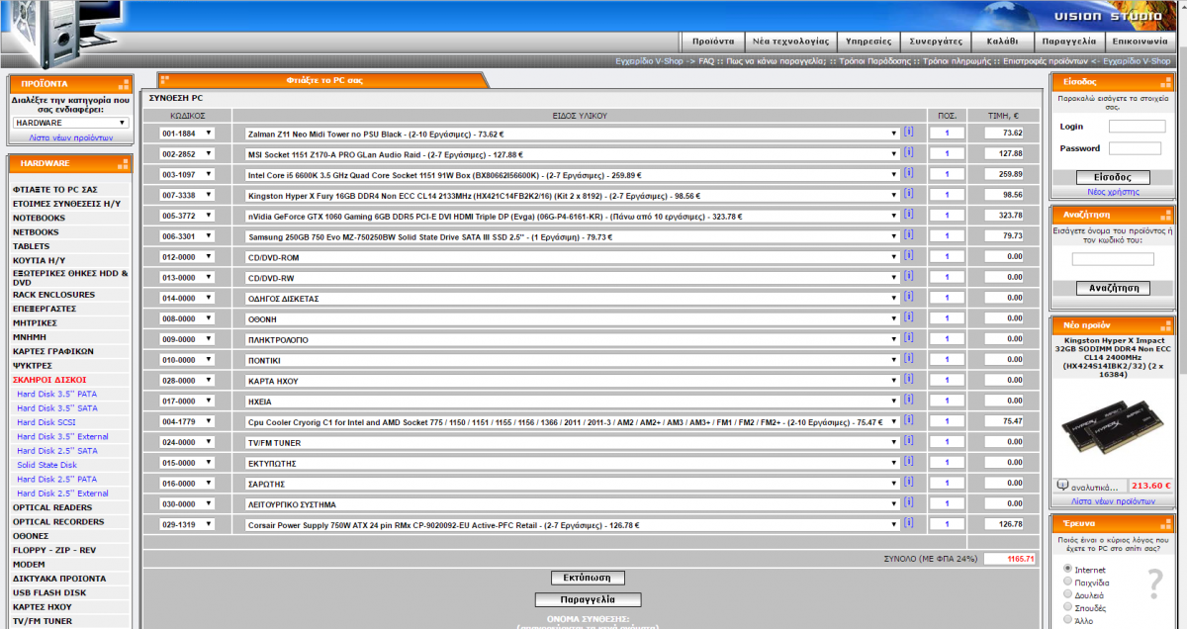This screenshot has height=629, width=1187.
Task: Open info icon for MSI Z170-A PRO motherboard row
Action: pyautogui.click(x=909, y=153)
